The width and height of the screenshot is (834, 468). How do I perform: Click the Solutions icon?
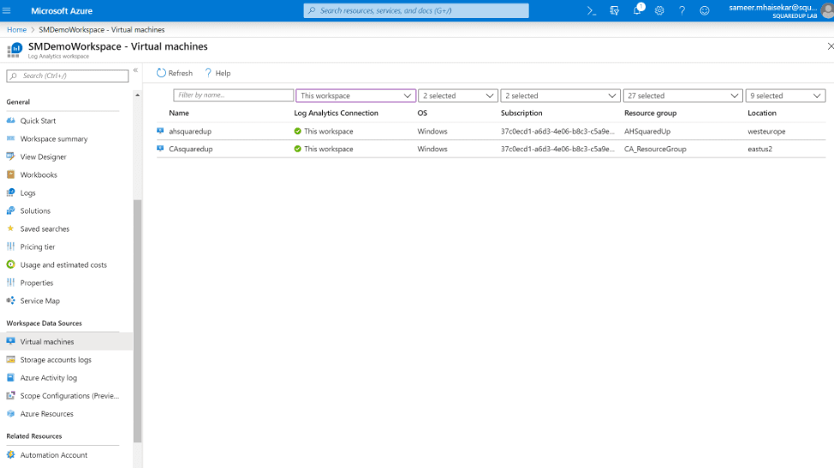tap(10, 210)
